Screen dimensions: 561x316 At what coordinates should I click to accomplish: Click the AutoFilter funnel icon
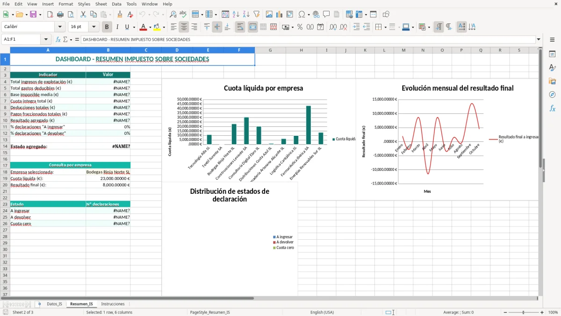pyautogui.click(x=256, y=15)
